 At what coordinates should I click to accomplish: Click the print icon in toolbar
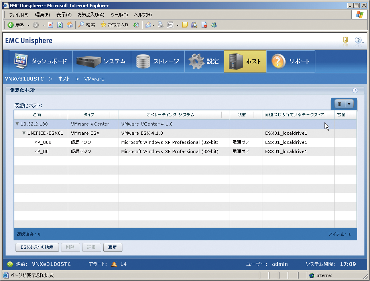point(160,25)
